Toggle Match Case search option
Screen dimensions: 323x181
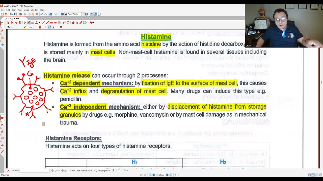(x=75, y=170)
